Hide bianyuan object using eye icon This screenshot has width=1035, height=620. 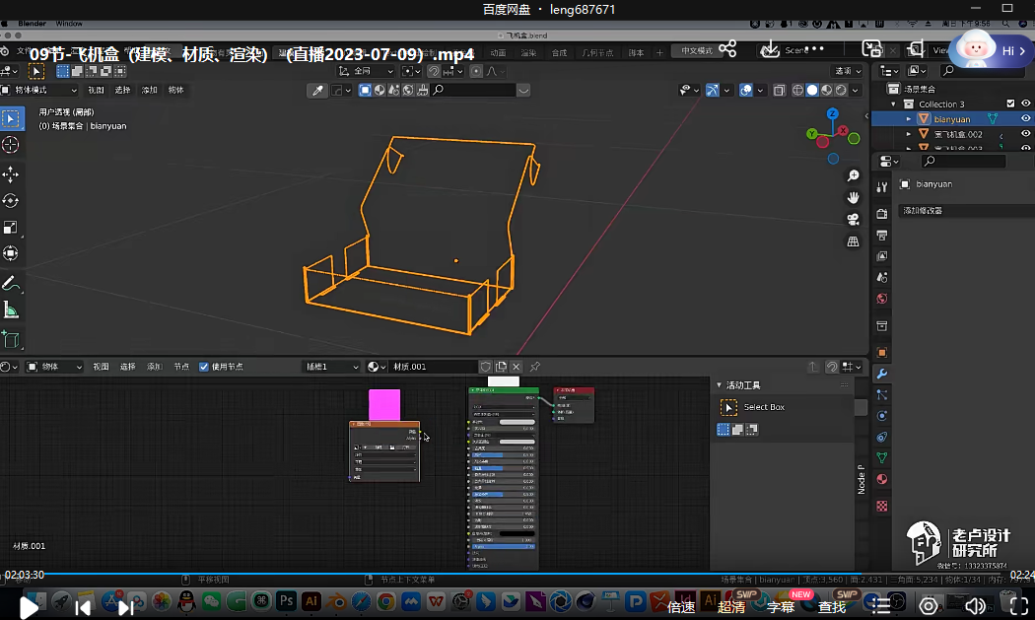1025,119
